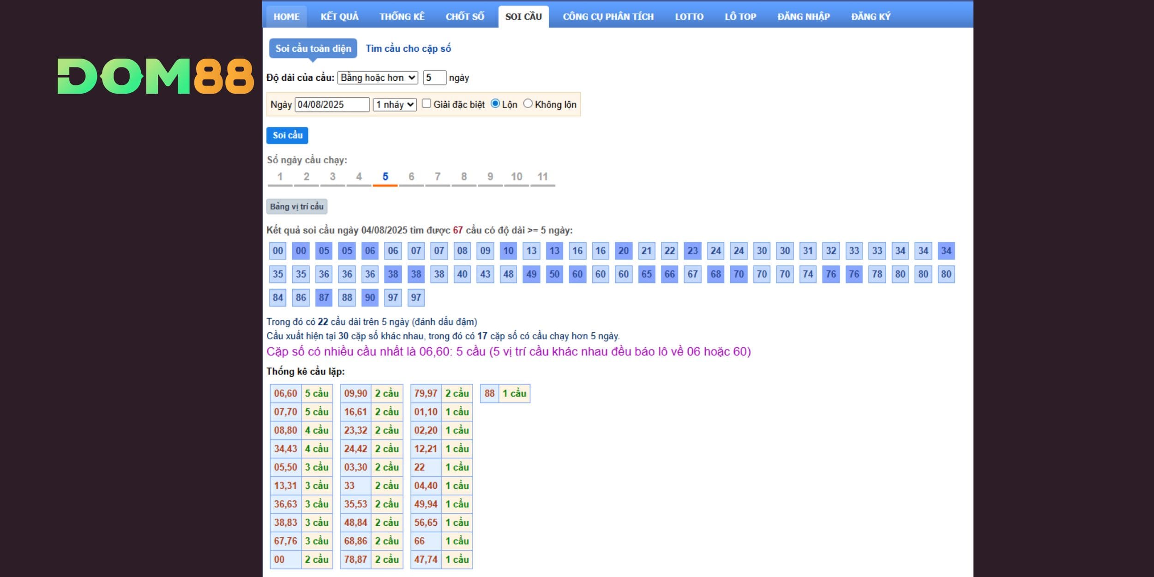Click the Ngày date input field
Image resolution: width=1154 pixels, height=577 pixels.
(x=332, y=104)
